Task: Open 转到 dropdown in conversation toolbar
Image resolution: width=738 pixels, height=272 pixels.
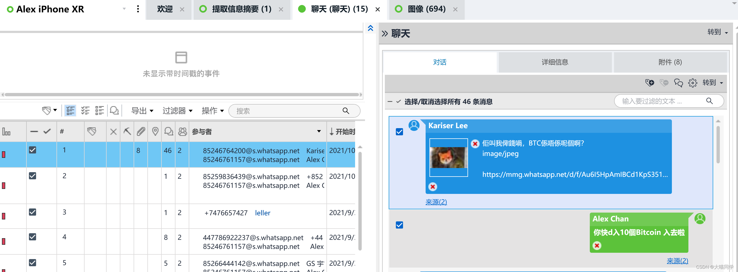Action: [712, 83]
